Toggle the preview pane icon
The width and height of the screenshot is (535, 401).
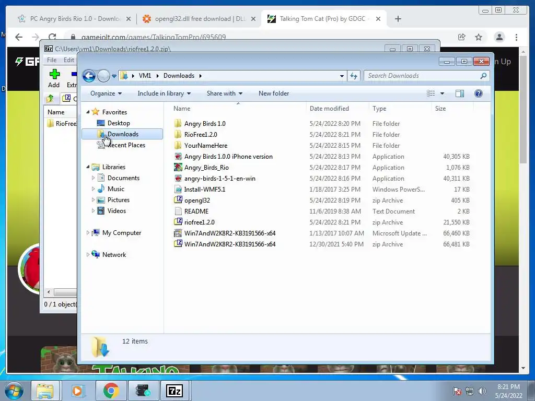(x=460, y=93)
